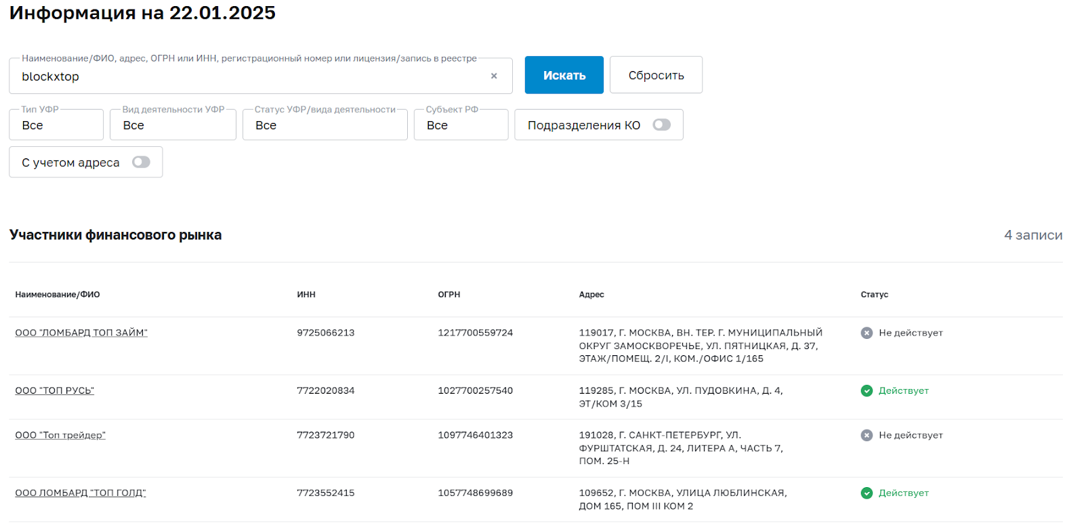1084x525 pixels.
Task: Select the INN value 9725066213
Action: click(326, 333)
